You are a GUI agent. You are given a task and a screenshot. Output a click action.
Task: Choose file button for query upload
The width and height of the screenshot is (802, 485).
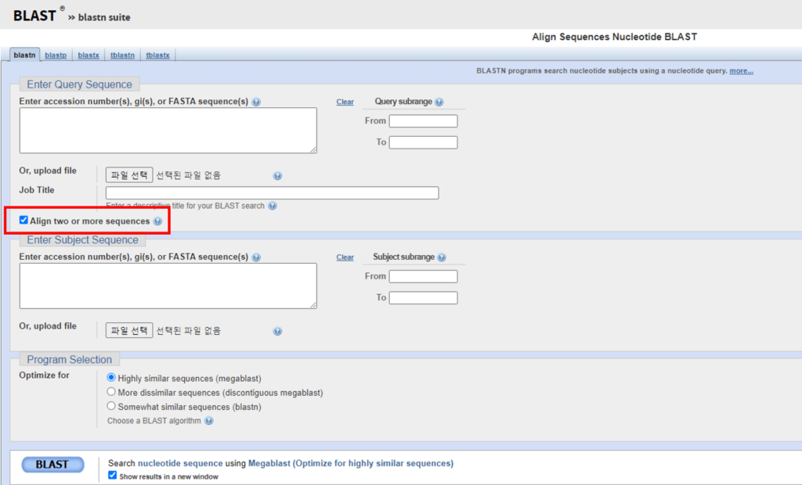[129, 175]
